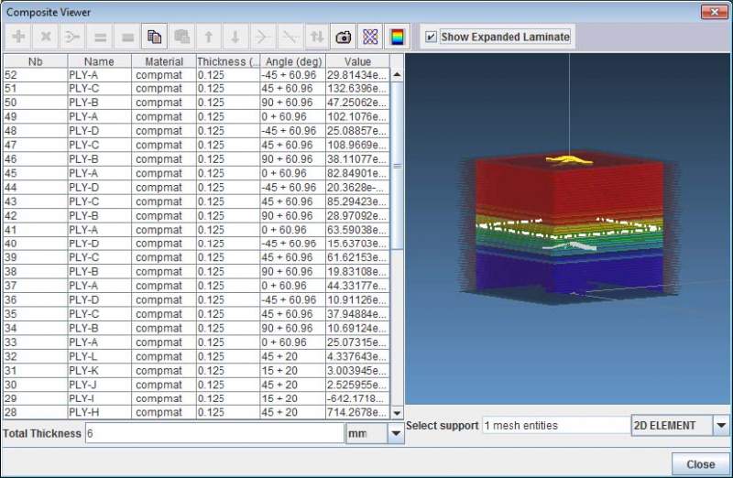Move ply up with the up arrow icon
The width and height of the screenshot is (733, 478).
(209, 37)
